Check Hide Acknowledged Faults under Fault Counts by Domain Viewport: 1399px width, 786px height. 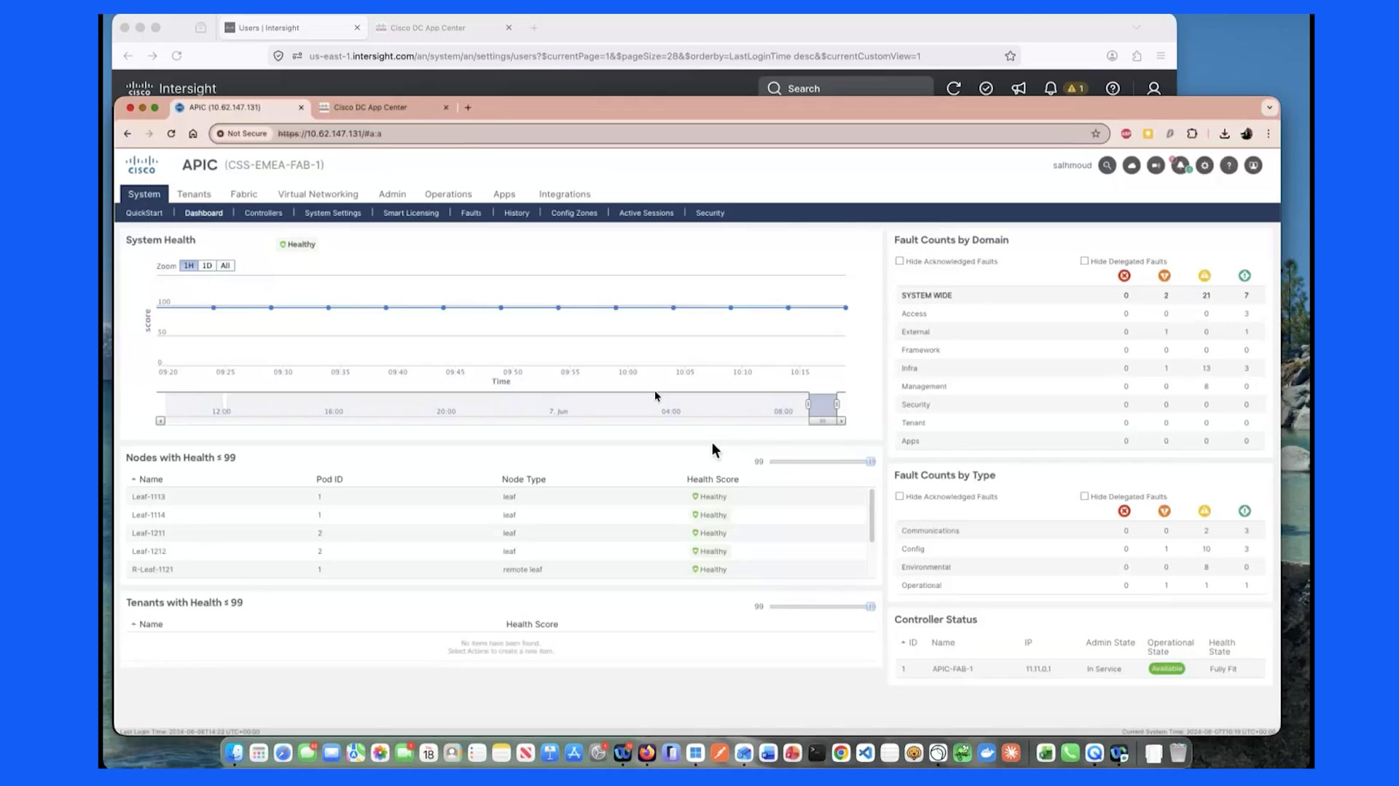900,261
